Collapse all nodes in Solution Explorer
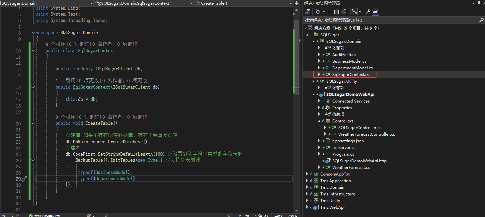Screen dimensions: 485x217 337,12
